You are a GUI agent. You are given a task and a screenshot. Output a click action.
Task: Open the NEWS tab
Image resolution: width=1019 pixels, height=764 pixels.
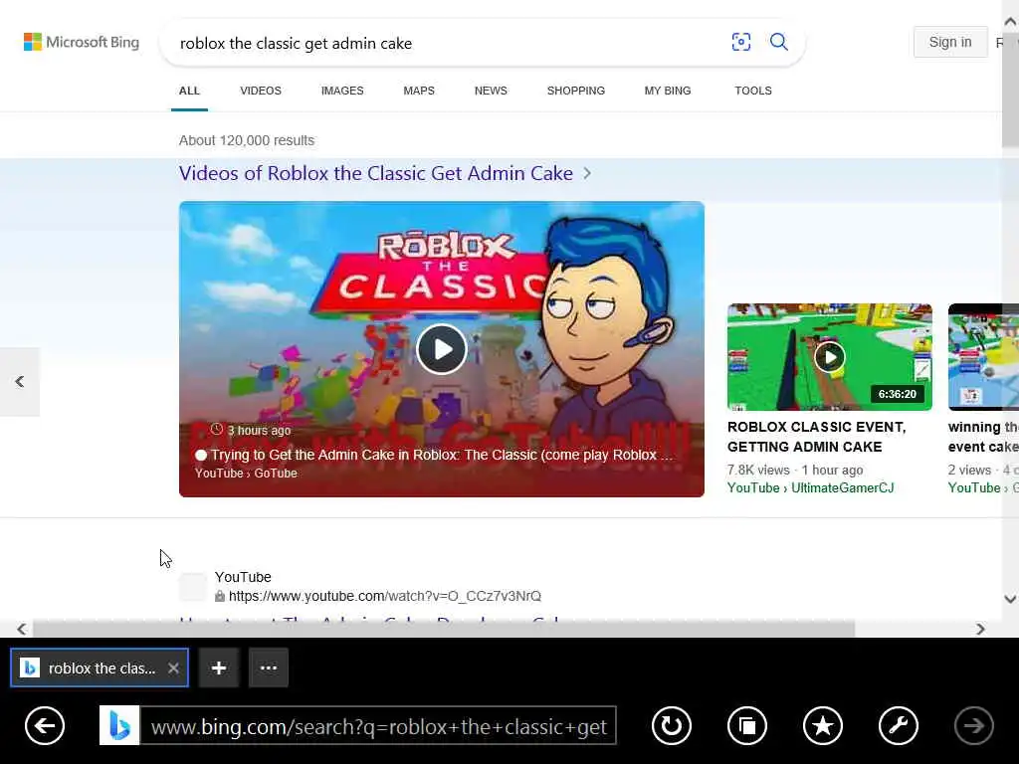point(491,91)
